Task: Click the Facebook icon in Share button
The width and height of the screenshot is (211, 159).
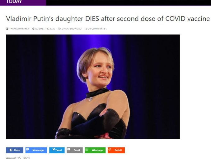Action: pos(11,150)
